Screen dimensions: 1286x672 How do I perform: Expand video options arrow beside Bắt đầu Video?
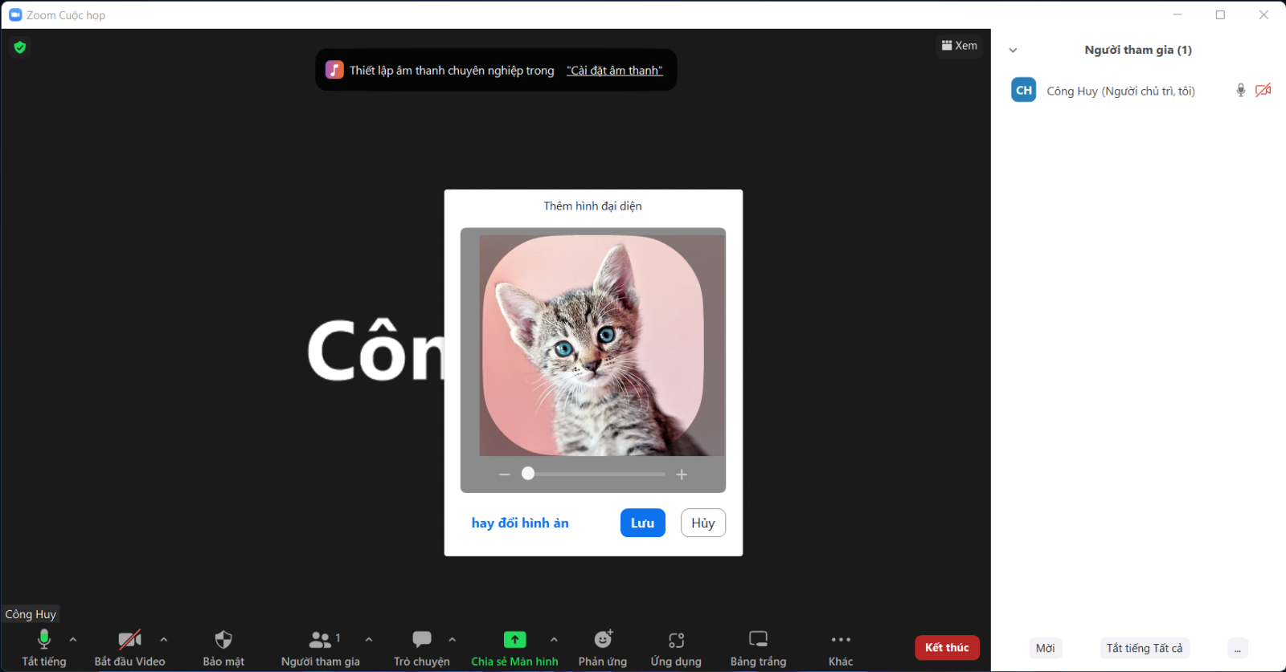click(x=164, y=640)
